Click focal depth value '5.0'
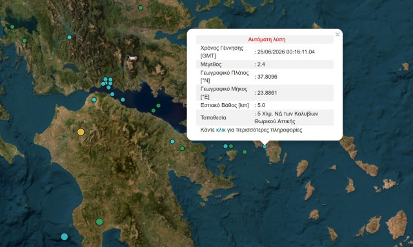413x247 pixels. tap(261, 105)
